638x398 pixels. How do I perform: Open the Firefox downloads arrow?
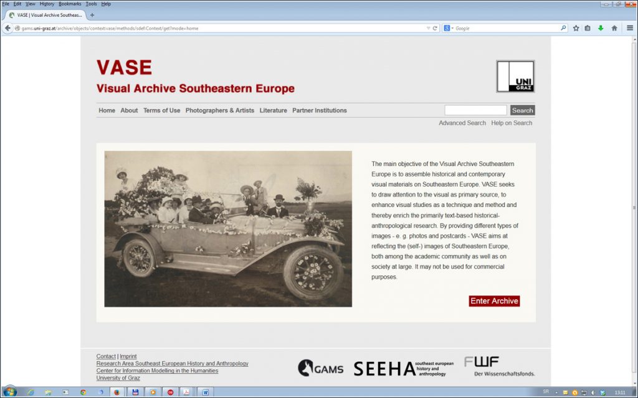tap(601, 28)
